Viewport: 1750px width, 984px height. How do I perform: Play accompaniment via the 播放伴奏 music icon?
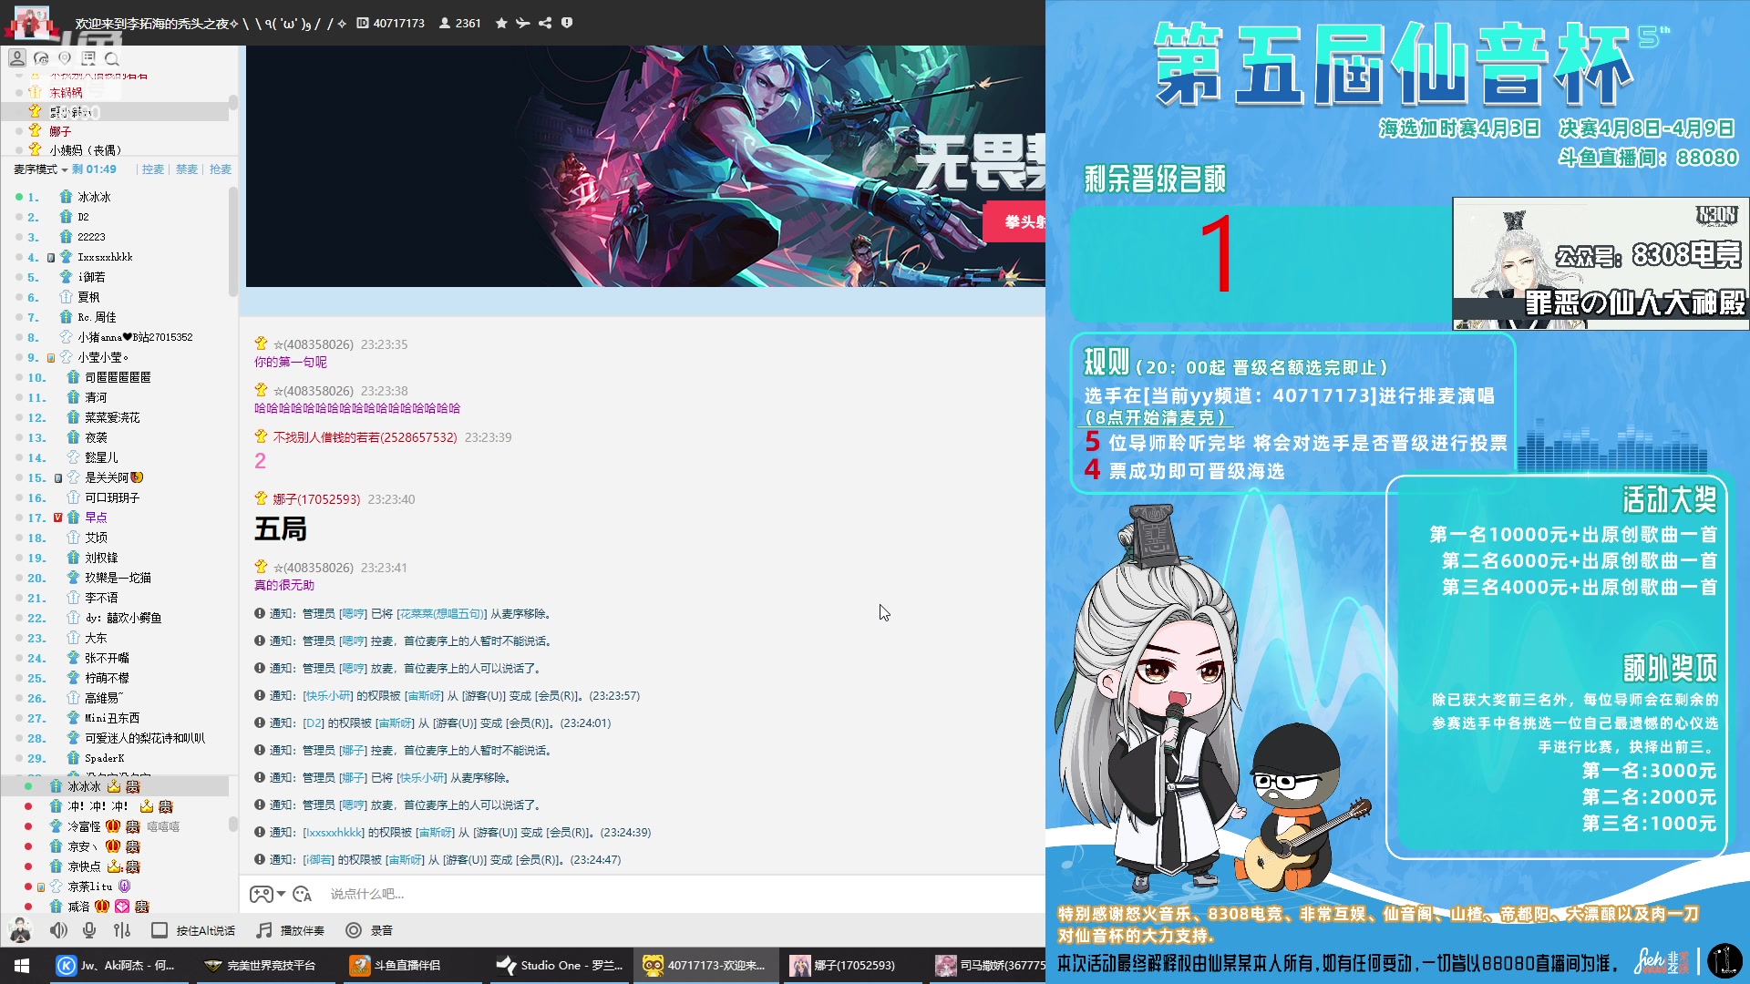263,930
